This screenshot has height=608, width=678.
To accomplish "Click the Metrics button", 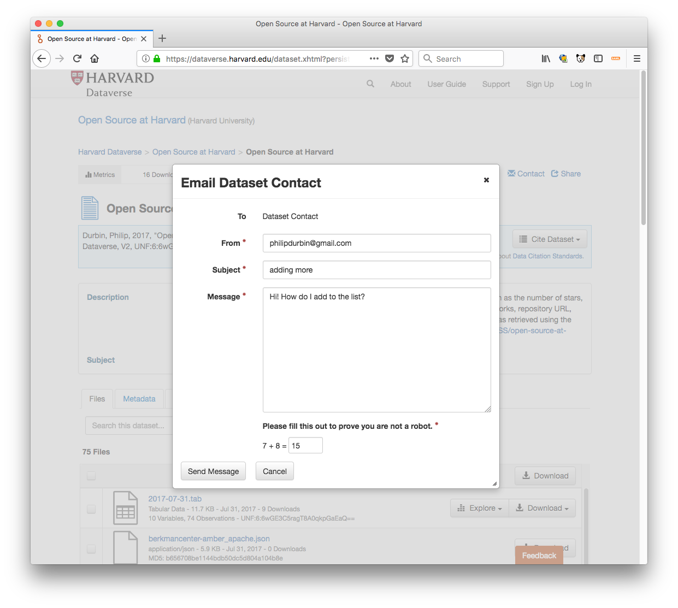I will point(100,175).
